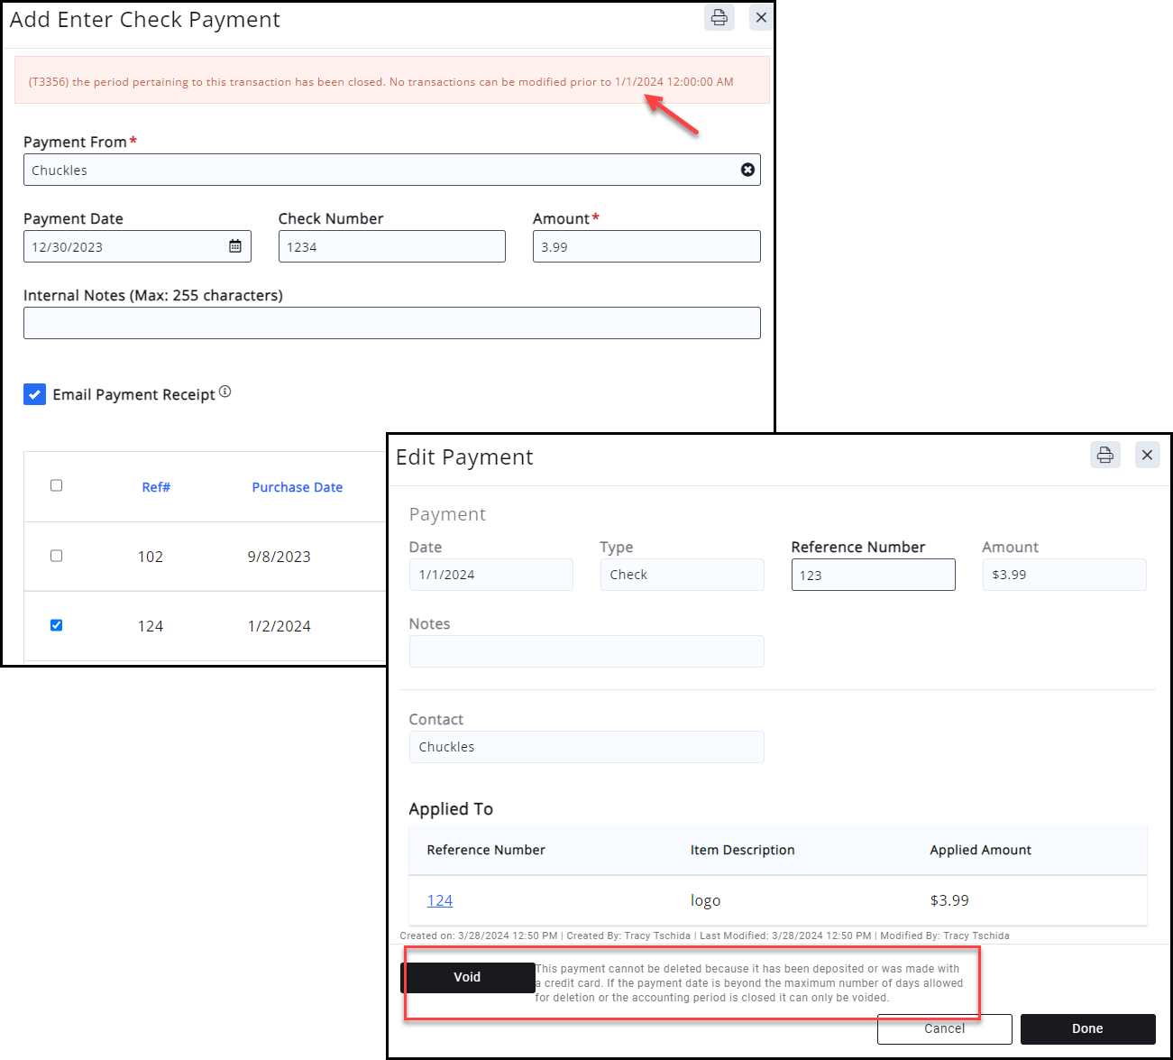Click the Void button
Image resolution: width=1173 pixels, height=1060 pixels.
[x=467, y=977]
